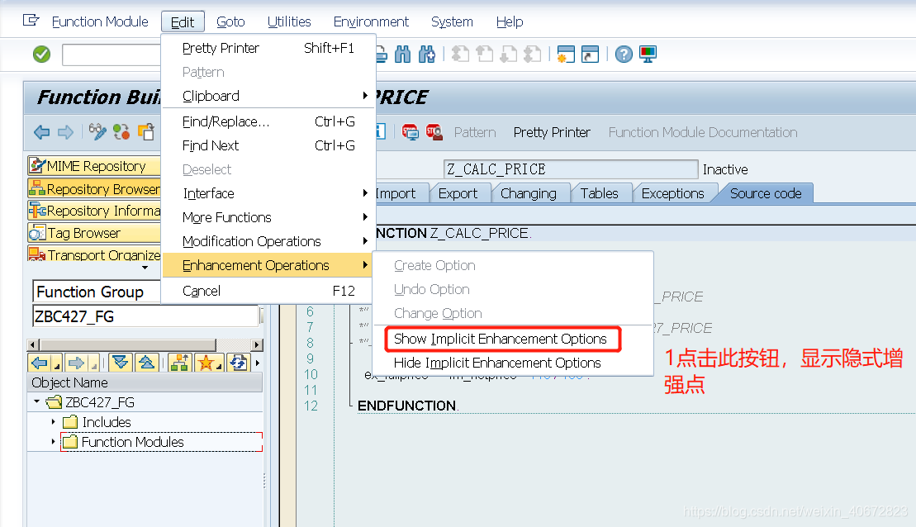
Task: Open Help via the question mark icon
Action: (x=624, y=55)
